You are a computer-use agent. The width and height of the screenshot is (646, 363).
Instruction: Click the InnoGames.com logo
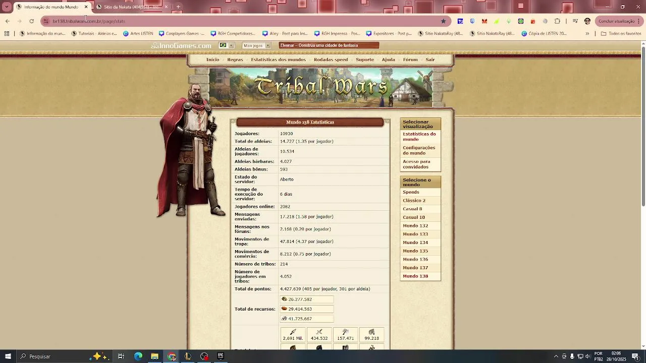click(x=181, y=46)
